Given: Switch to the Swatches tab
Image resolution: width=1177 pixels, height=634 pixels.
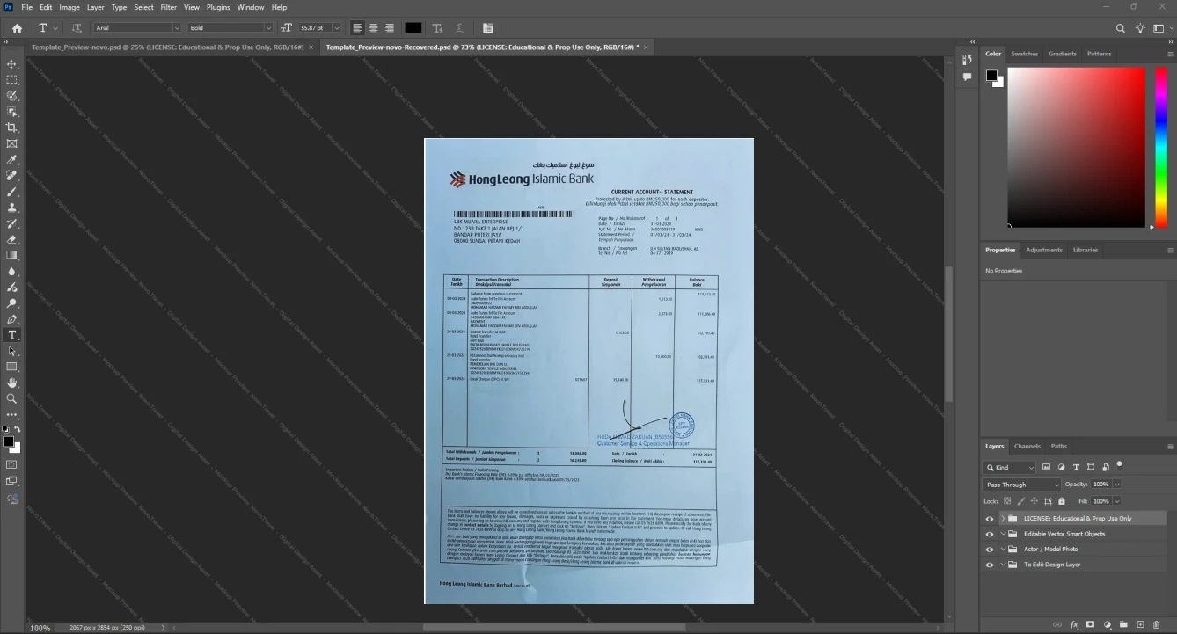Looking at the screenshot, I should [x=1024, y=54].
